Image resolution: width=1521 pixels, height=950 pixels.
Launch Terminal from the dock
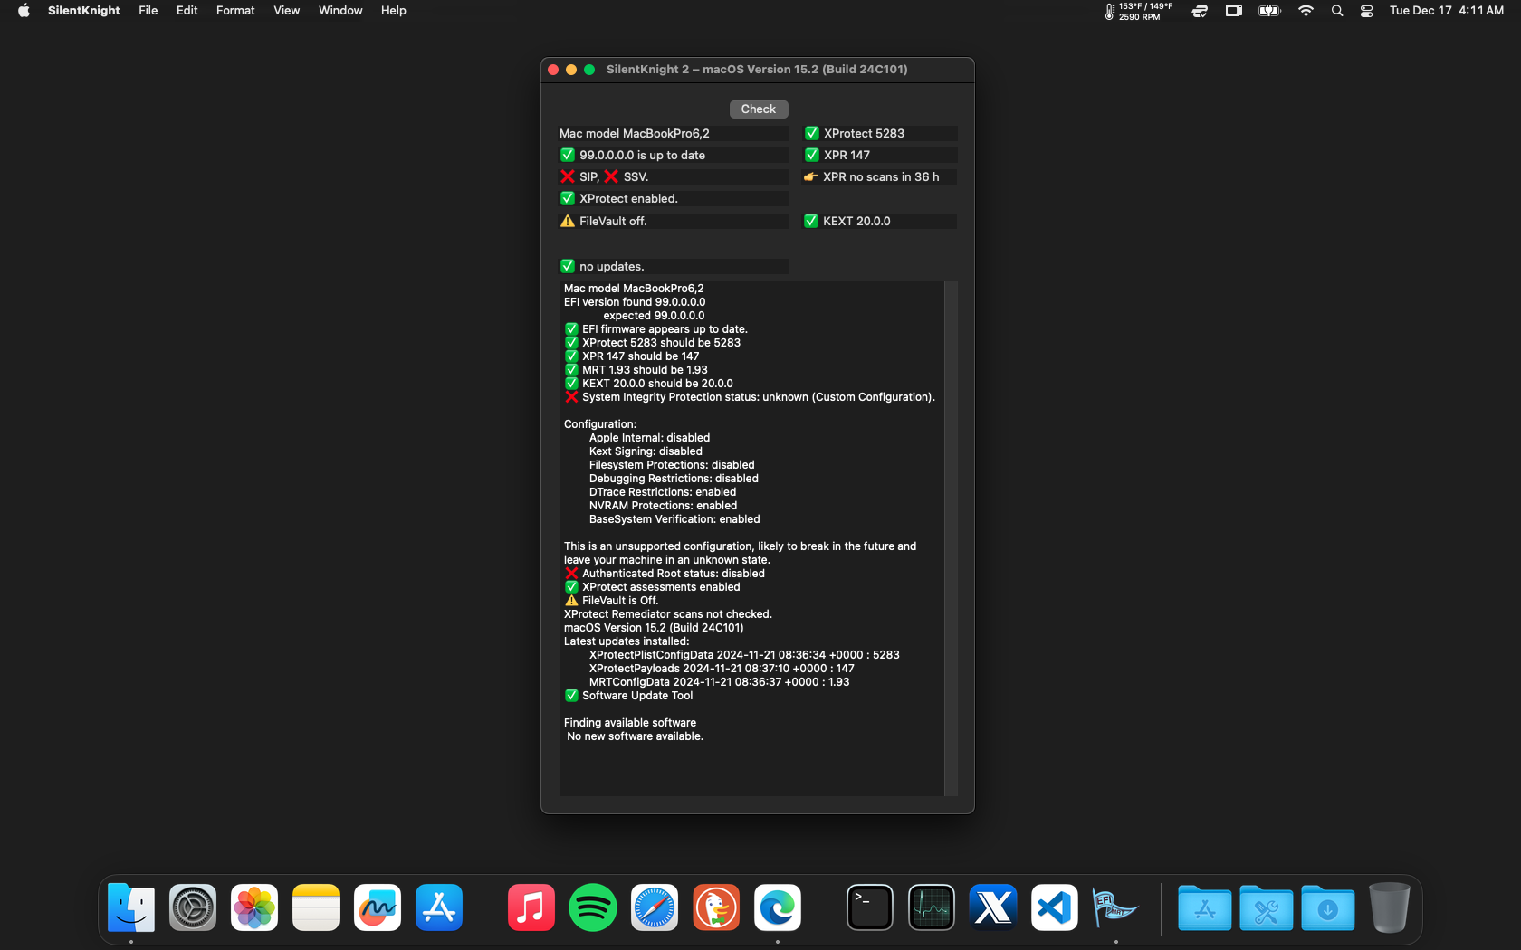[x=869, y=907]
